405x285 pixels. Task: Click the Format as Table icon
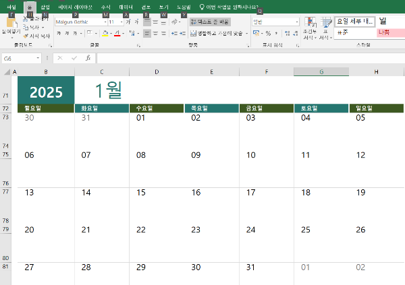pos(326,22)
